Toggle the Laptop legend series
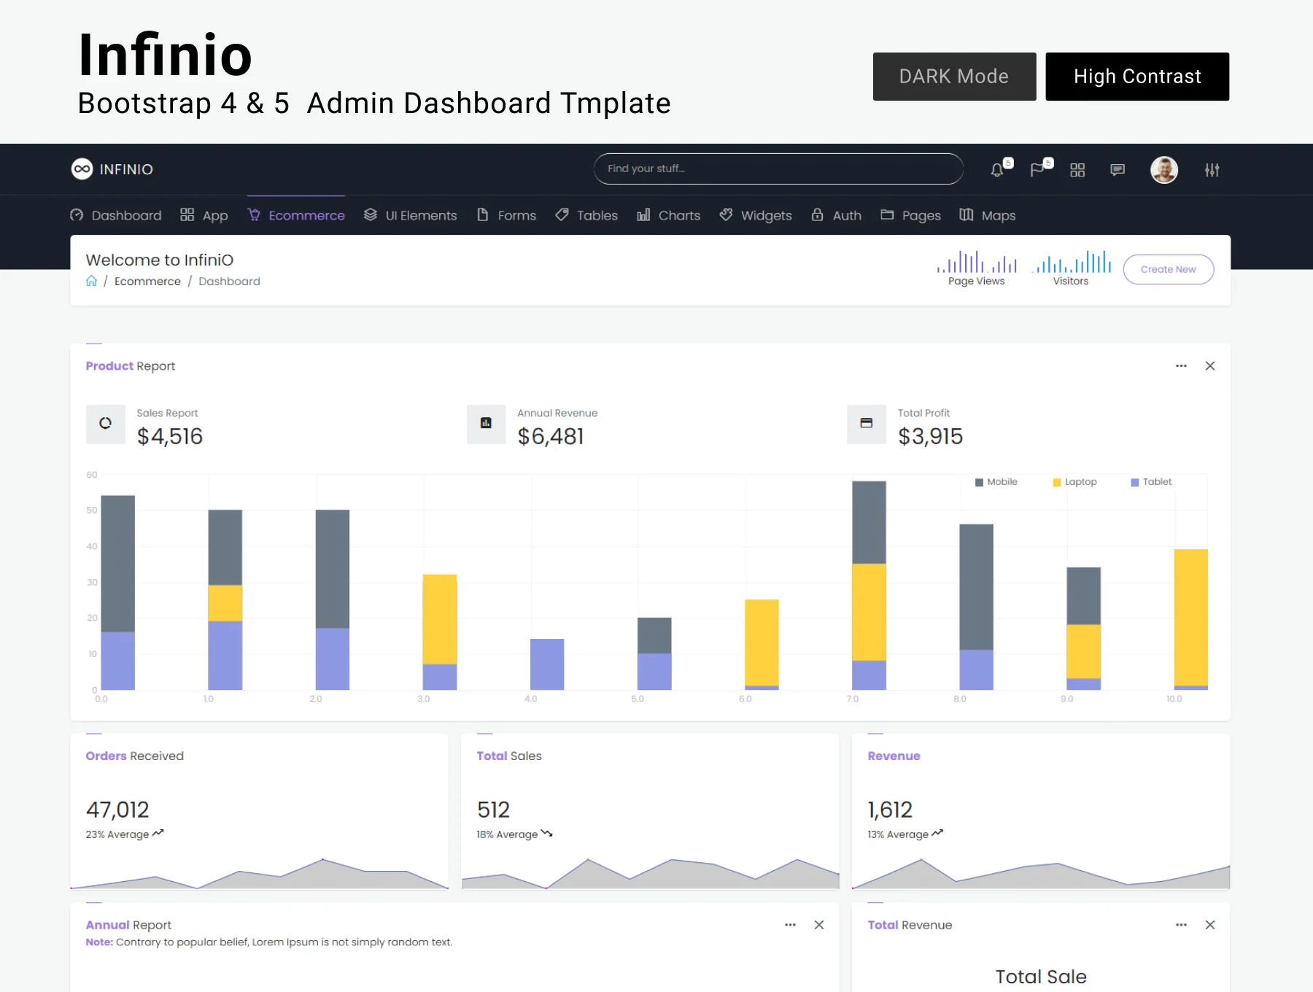This screenshot has width=1313, height=992. click(1075, 482)
